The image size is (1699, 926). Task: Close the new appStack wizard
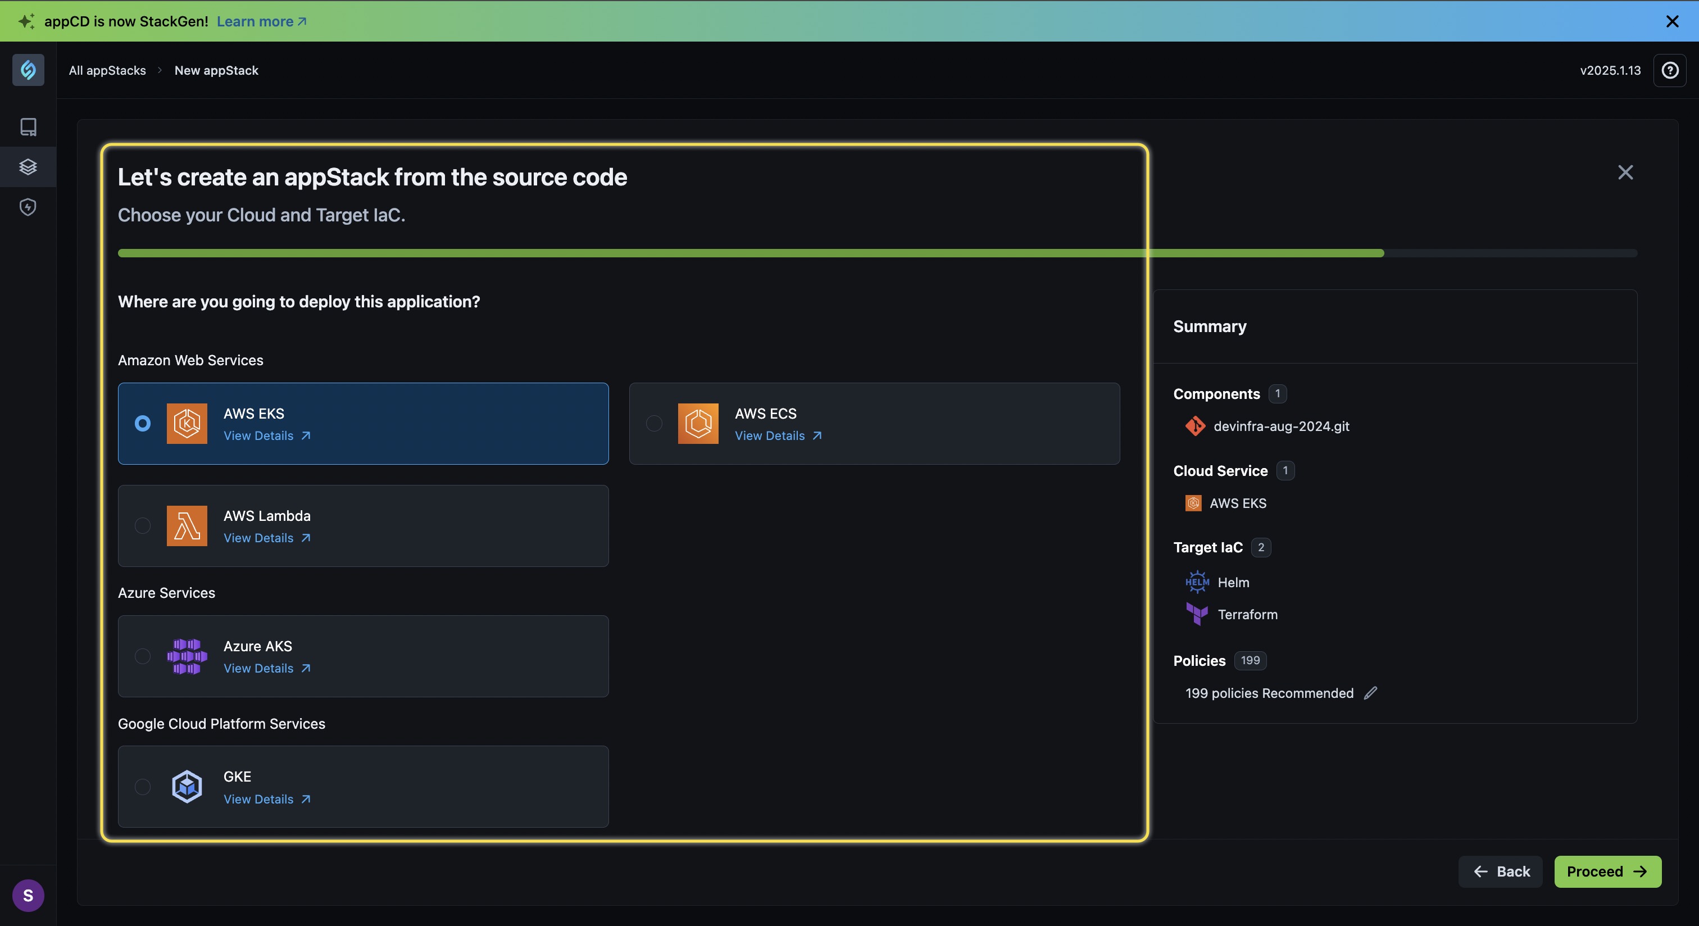pos(1625,172)
